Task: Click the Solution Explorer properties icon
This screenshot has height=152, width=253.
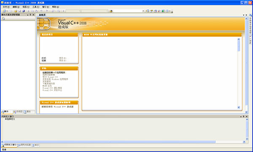Action: pyautogui.click(x=3, y=19)
